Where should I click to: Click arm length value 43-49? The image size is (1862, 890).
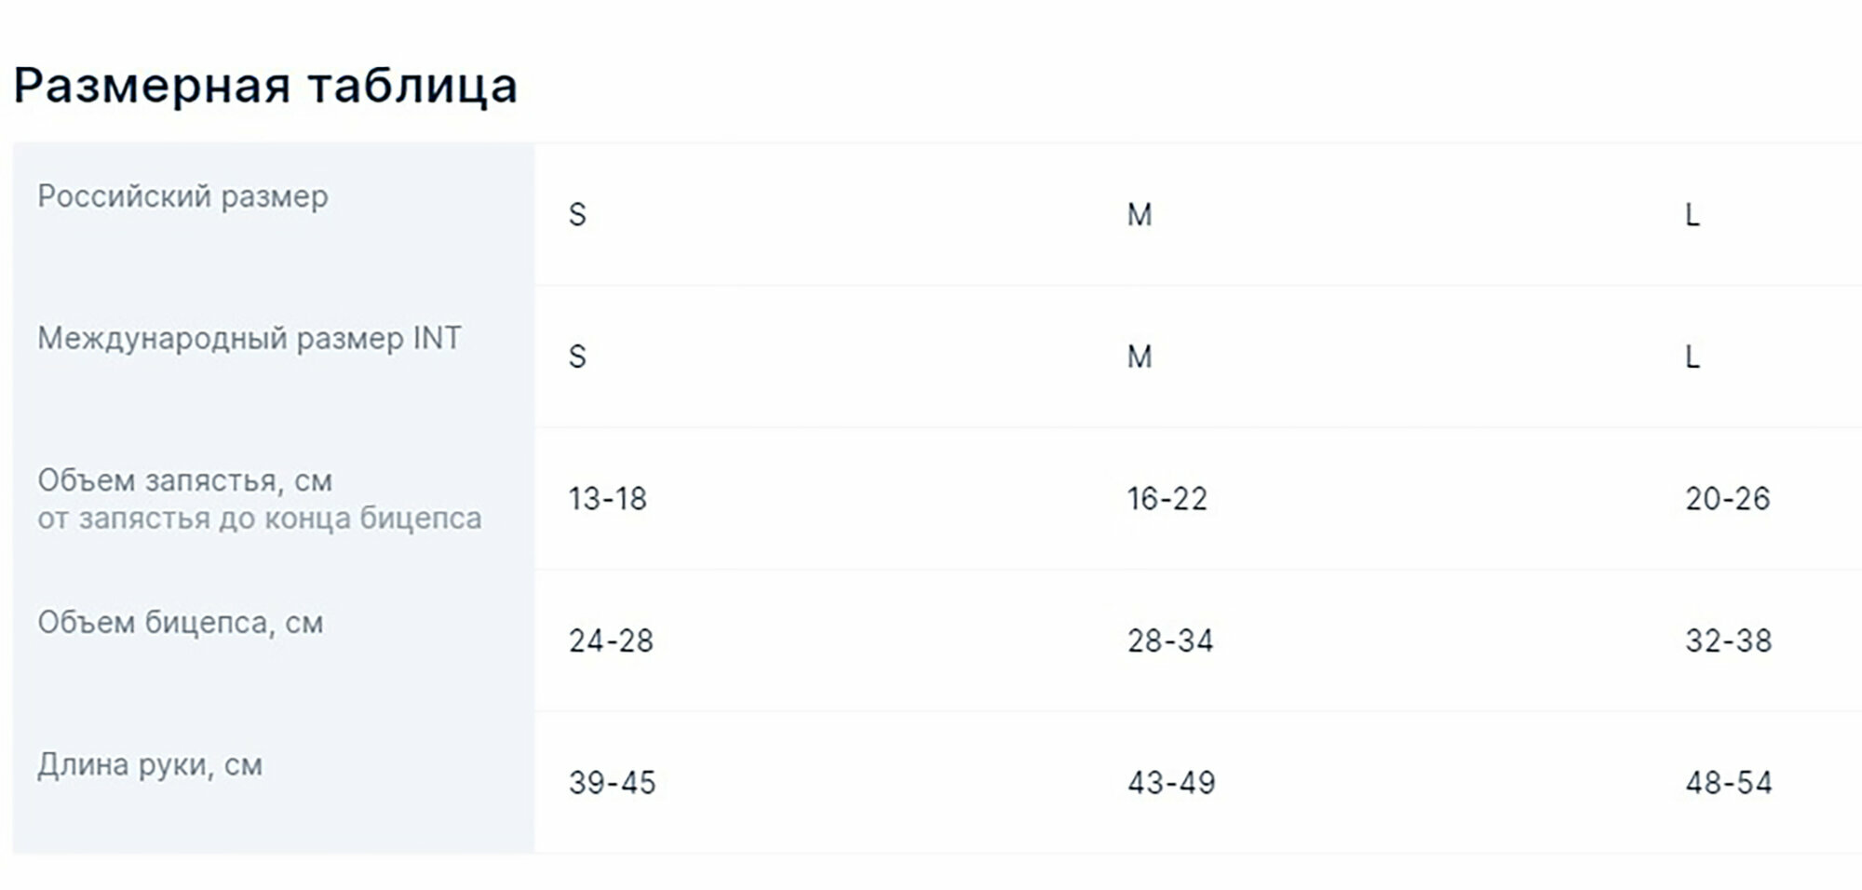pos(1171,783)
